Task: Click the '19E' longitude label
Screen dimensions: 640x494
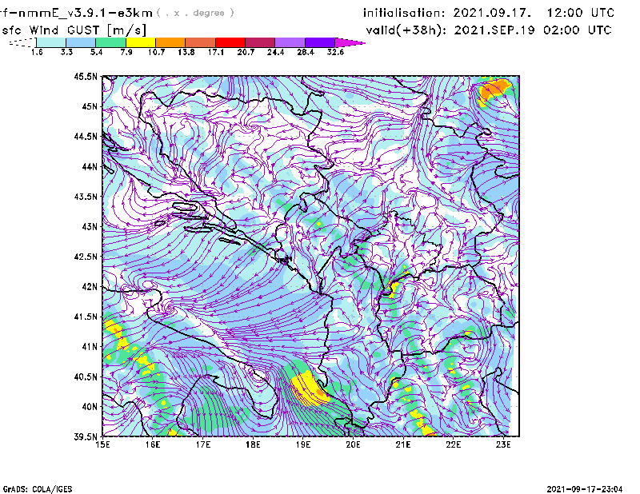Action: point(303,444)
